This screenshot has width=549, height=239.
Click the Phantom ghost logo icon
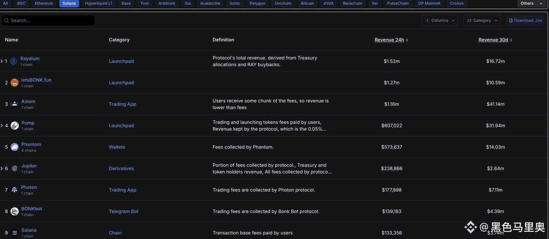[x=14, y=147]
